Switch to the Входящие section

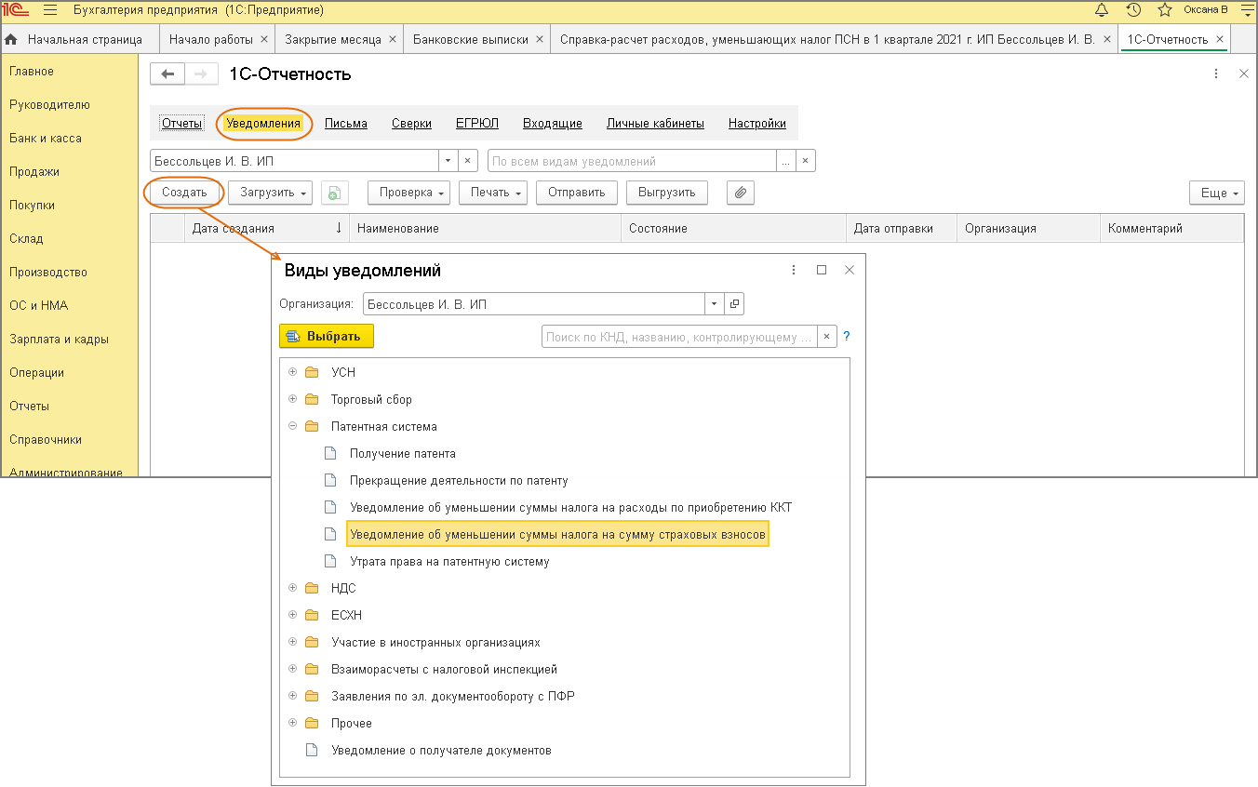(x=553, y=123)
